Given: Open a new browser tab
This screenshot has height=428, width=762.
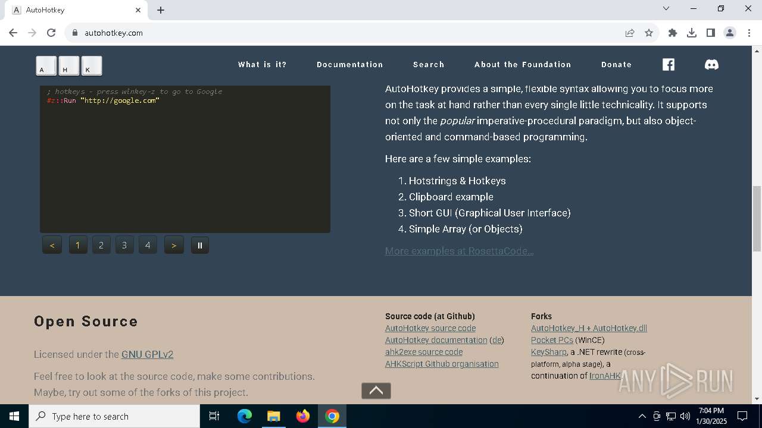Looking at the screenshot, I should [x=161, y=10].
